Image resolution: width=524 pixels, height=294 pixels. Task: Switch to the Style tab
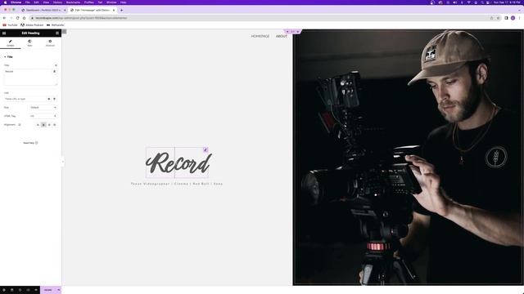pos(29,43)
